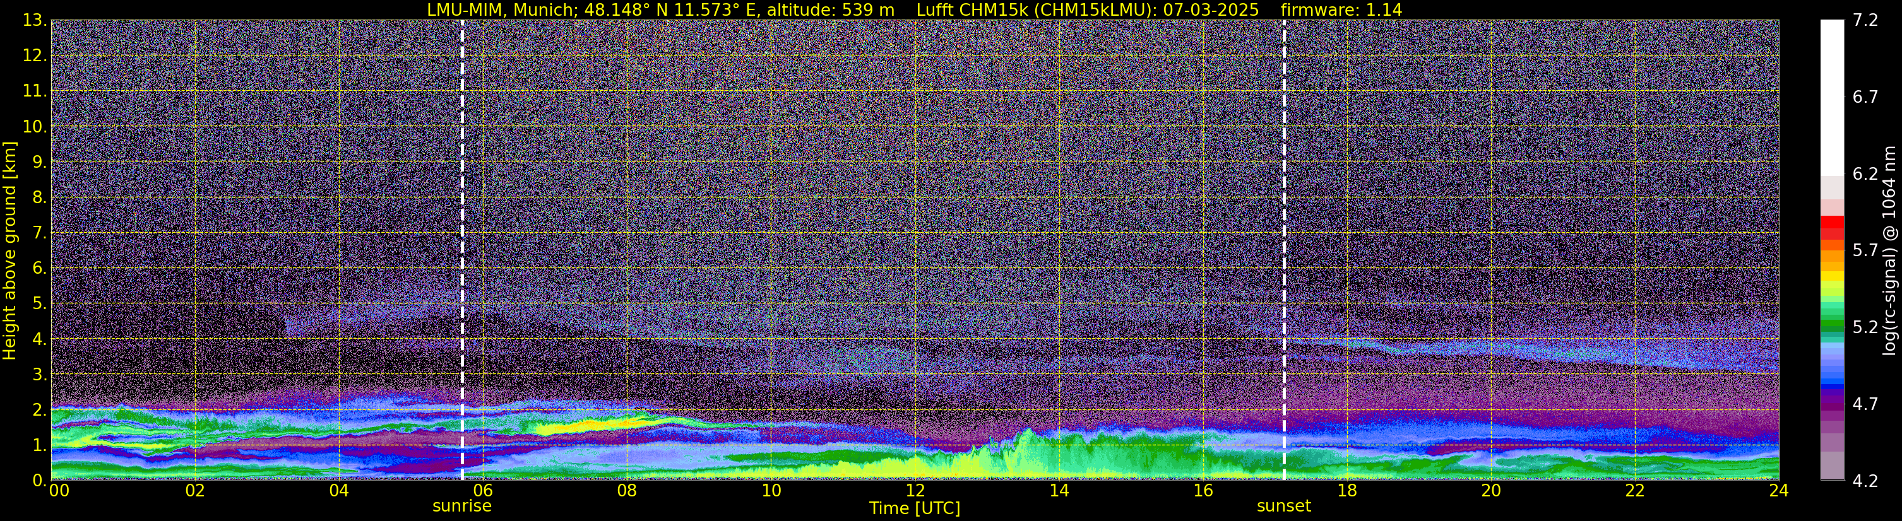The image size is (1902, 521).
Task: Click the '6.' height tick label
Action: [40, 268]
